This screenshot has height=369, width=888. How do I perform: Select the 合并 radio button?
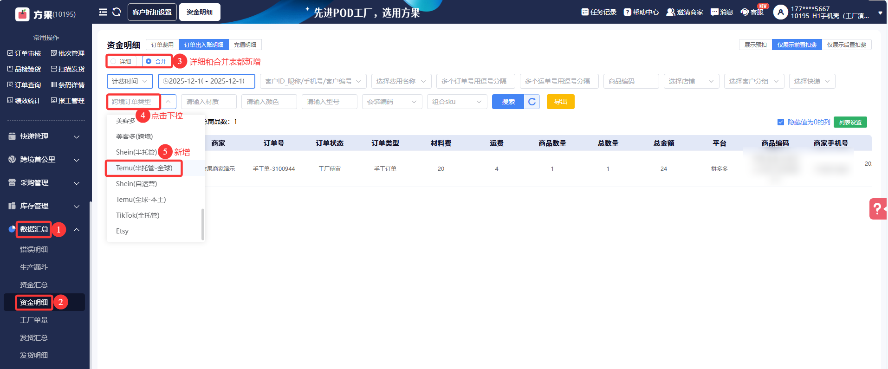pyautogui.click(x=149, y=61)
